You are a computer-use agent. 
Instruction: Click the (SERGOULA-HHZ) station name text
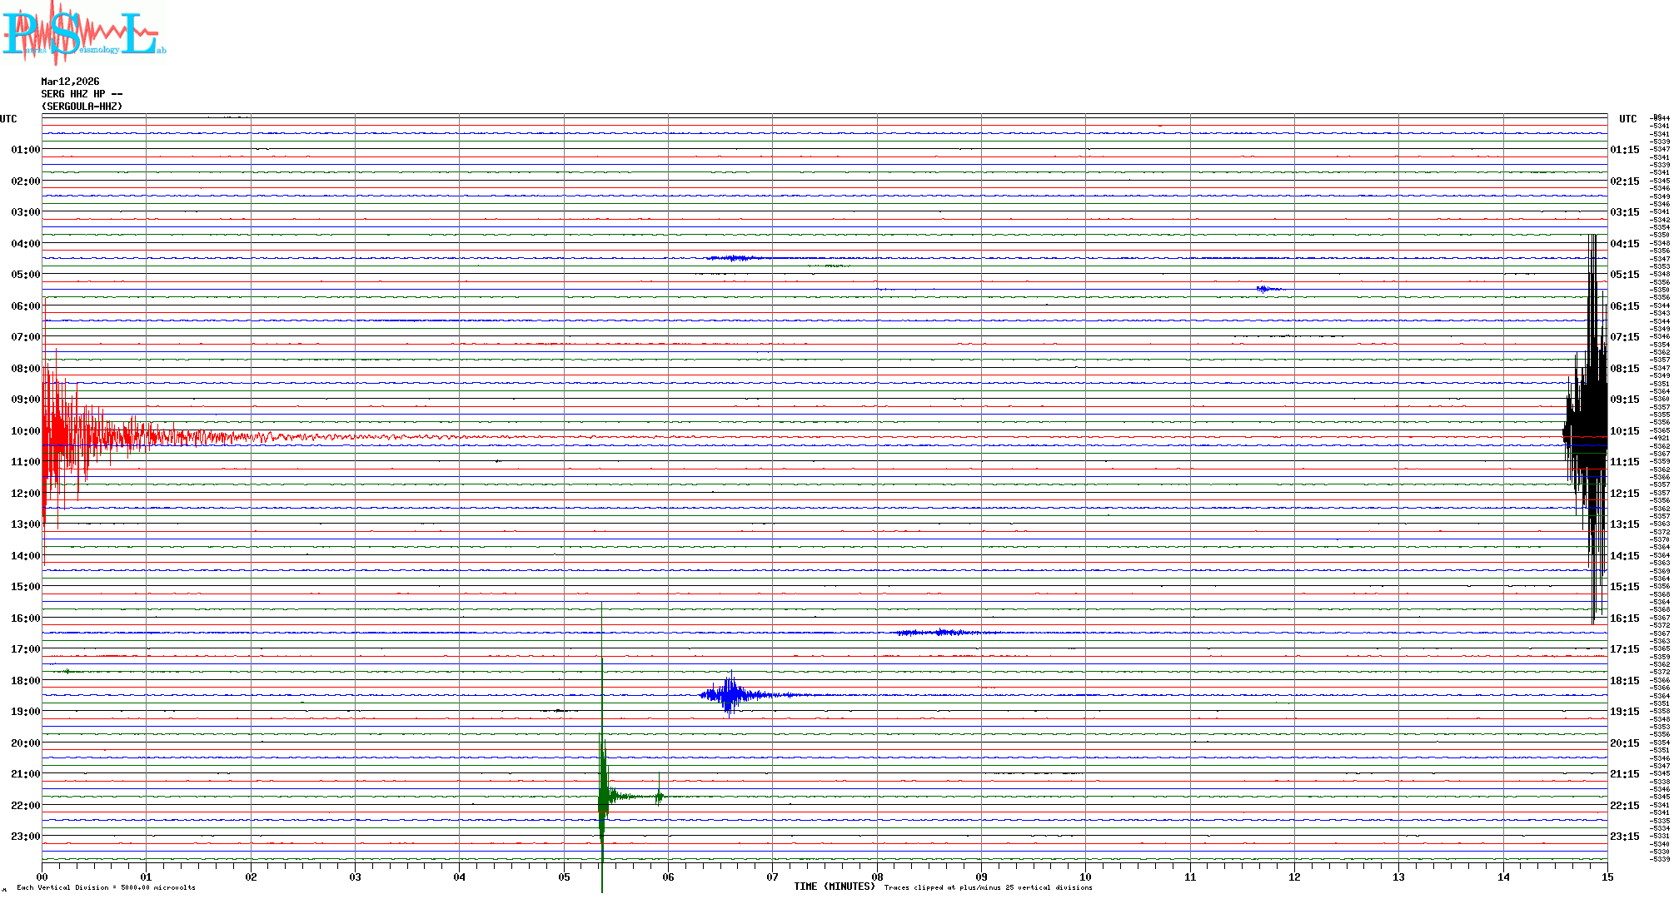82,107
